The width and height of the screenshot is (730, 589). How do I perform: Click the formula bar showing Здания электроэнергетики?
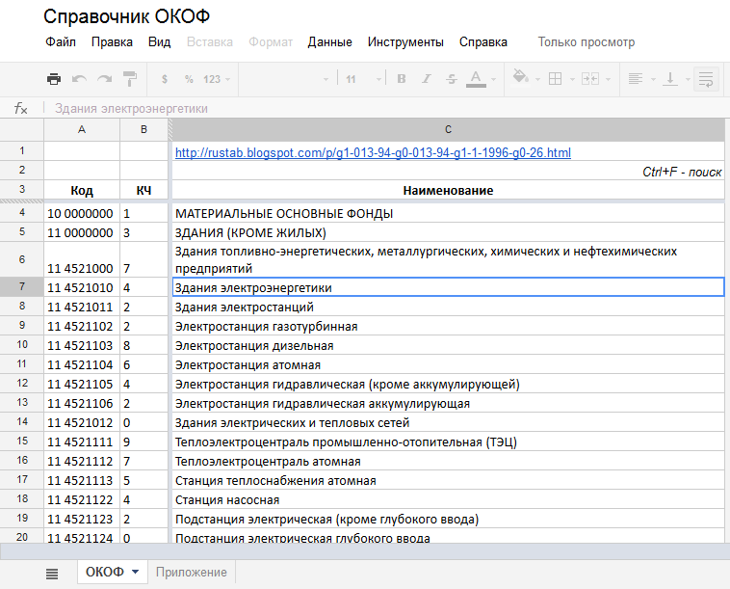pyautogui.click(x=386, y=109)
